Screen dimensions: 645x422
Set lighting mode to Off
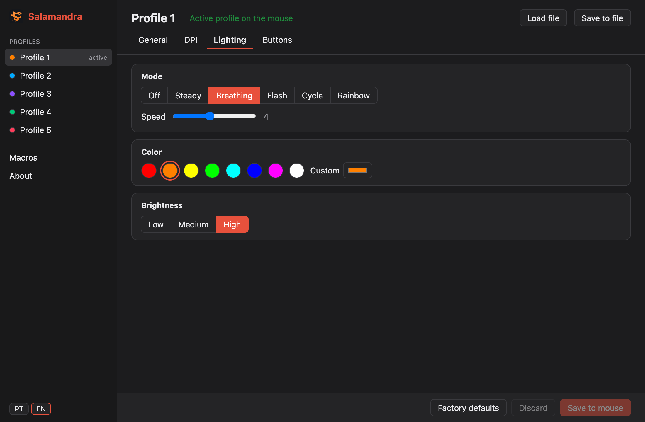pyautogui.click(x=154, y=96)
